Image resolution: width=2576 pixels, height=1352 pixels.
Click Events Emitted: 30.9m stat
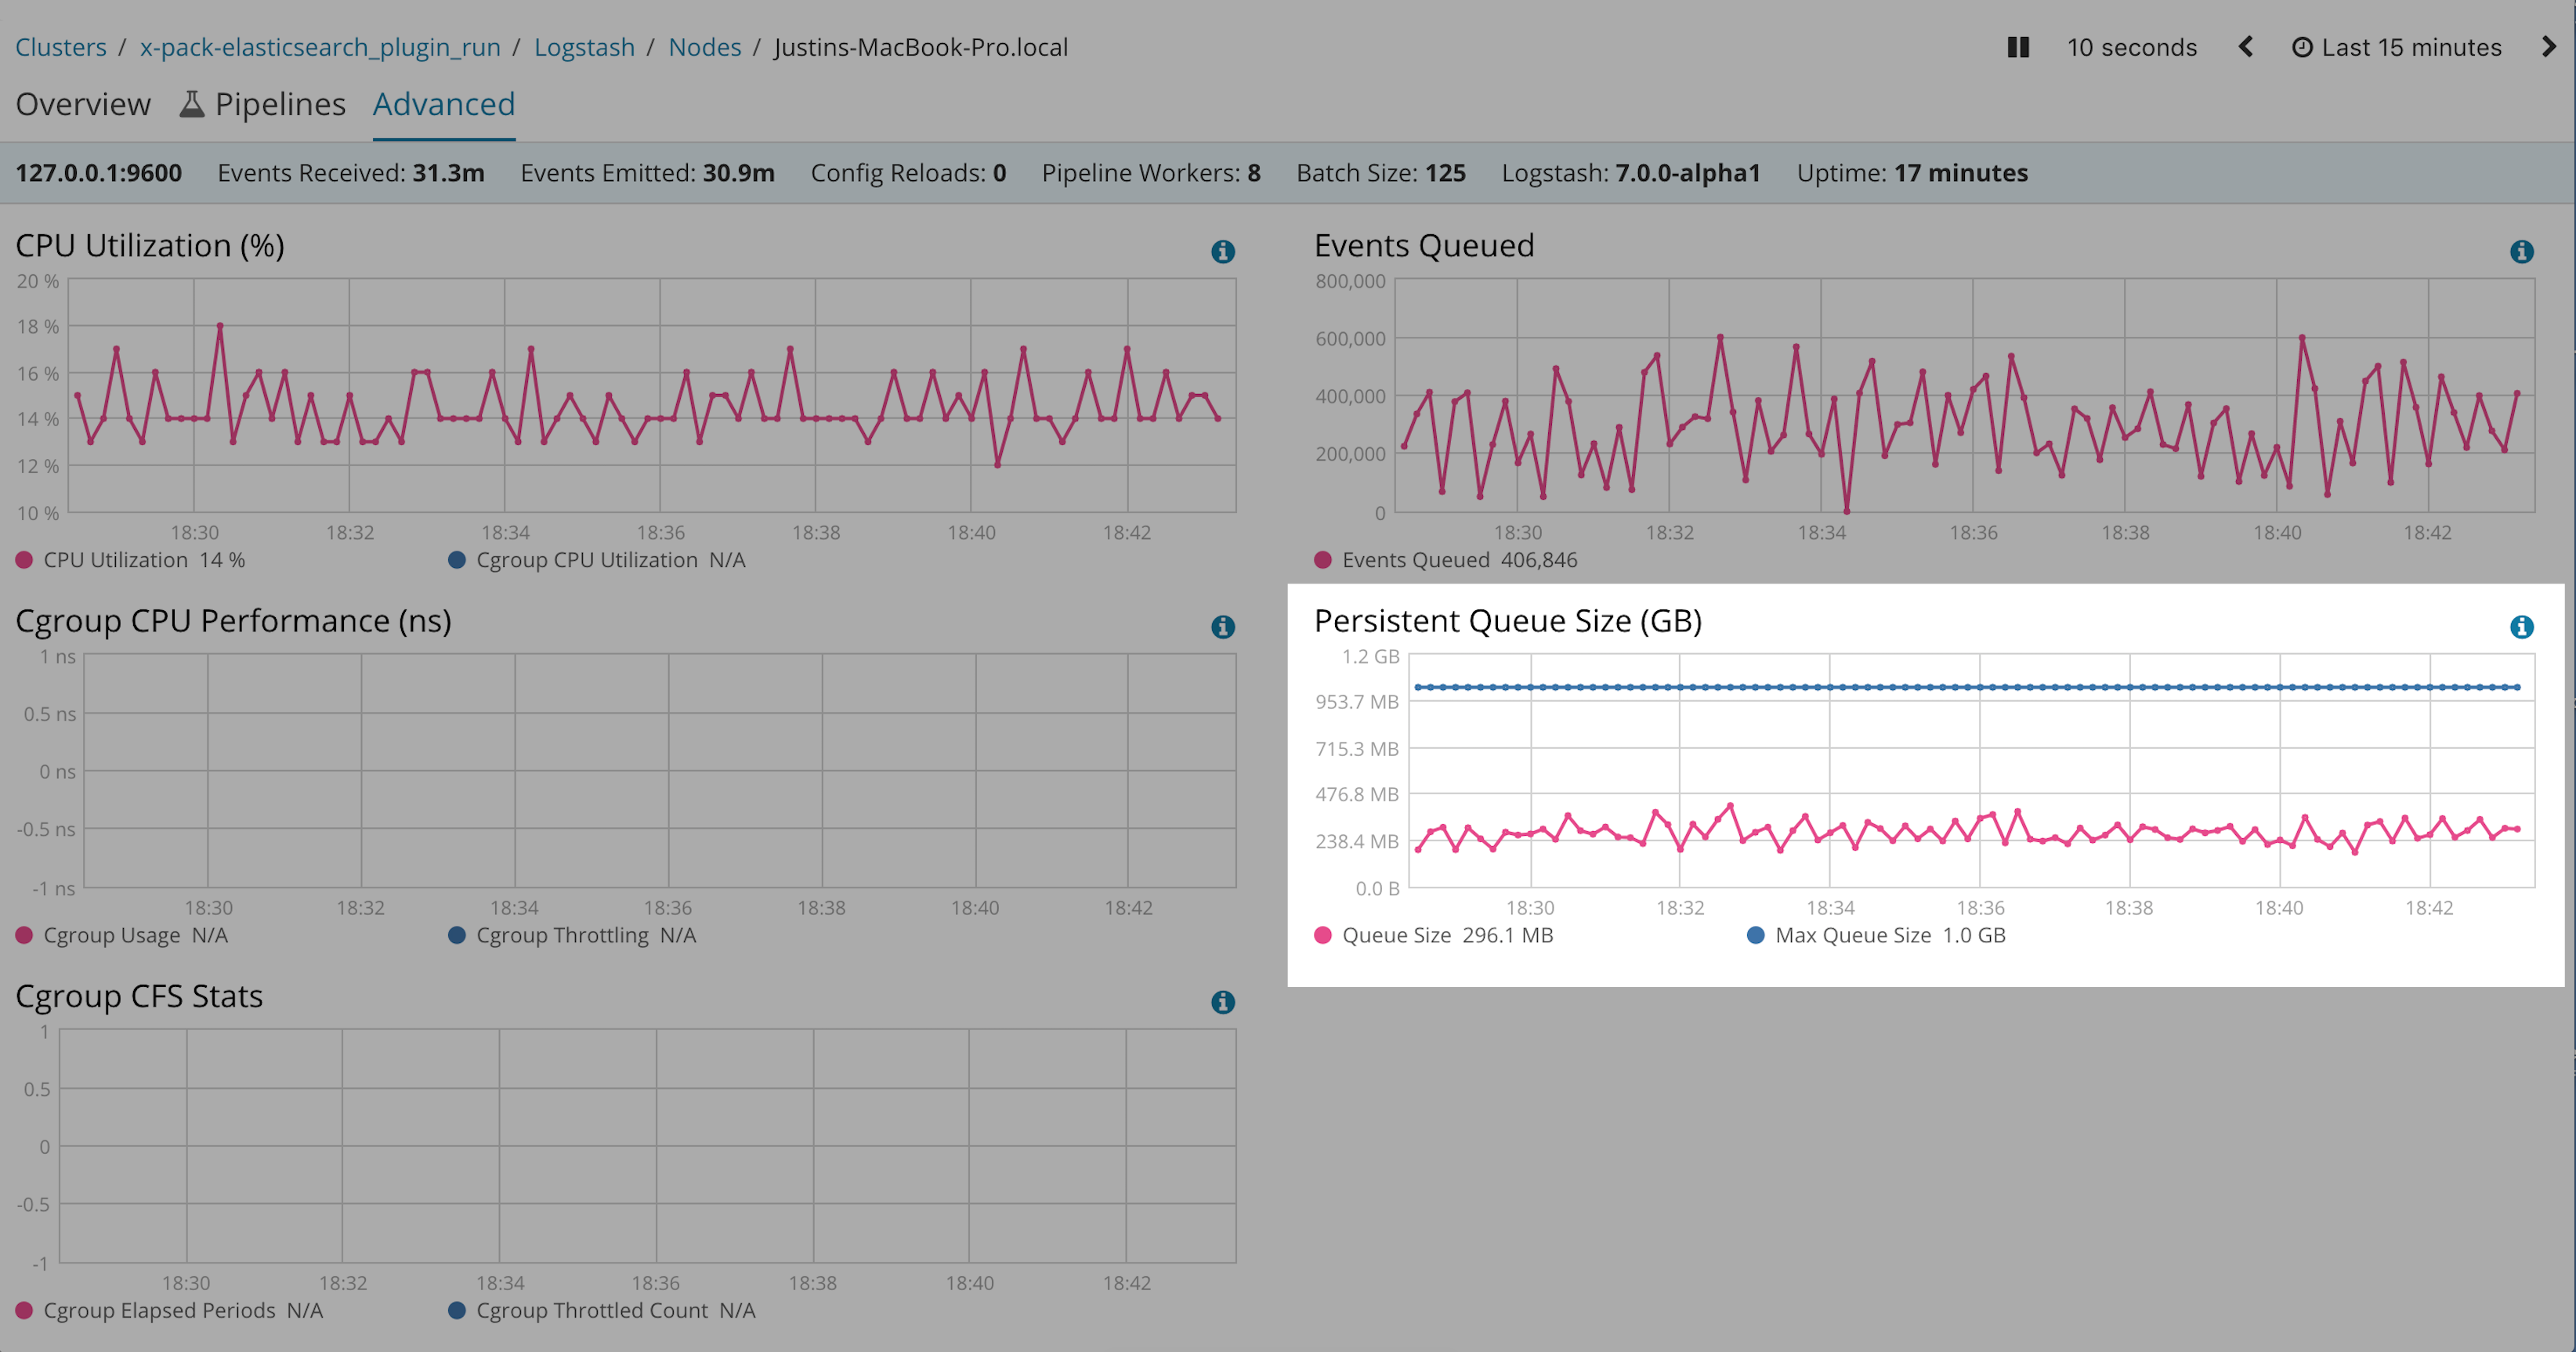click(647, 173)
